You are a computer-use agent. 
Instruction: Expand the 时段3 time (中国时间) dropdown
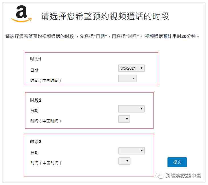point(124,161)
